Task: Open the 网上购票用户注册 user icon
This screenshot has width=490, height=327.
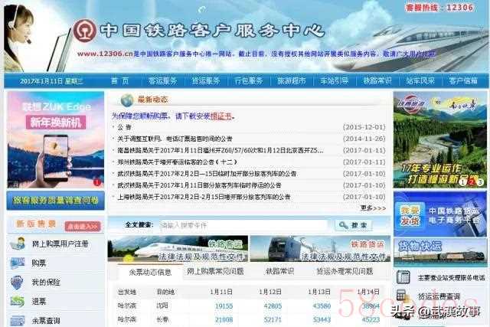Action: coord(18,244)
